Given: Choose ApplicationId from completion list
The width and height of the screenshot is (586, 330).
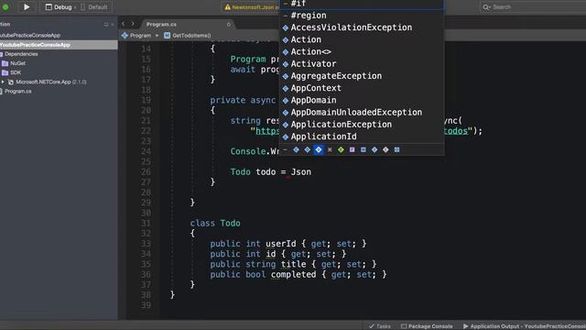Looking at the screenshot, I should tap(362, 137).
